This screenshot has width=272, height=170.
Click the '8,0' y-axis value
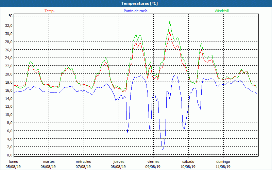(10, 123)
